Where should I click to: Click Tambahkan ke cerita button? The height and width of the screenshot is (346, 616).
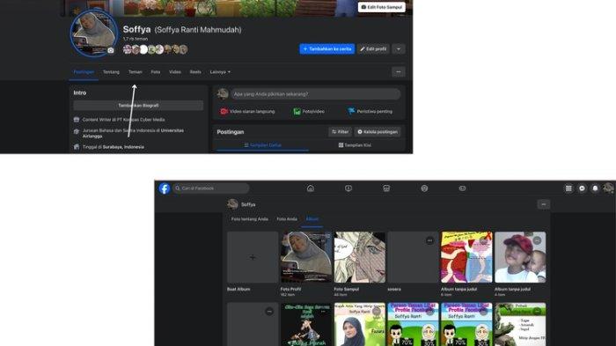[326, 48]
